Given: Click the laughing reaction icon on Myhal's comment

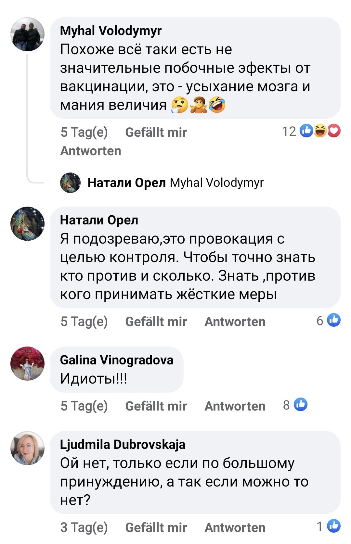Looking at the screenshot, I should [x=320, y=131].
